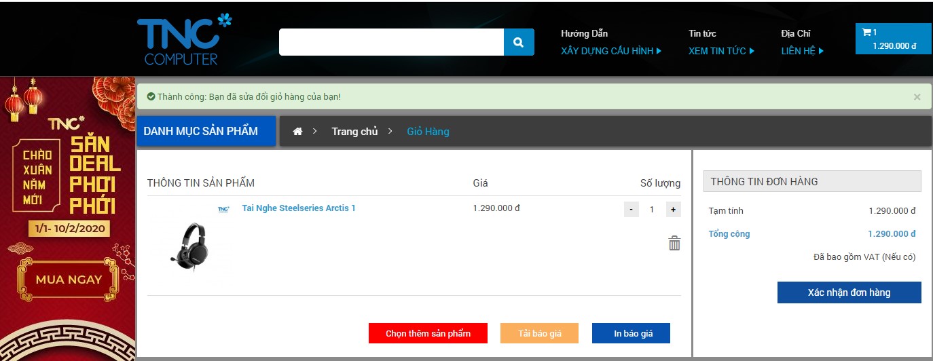Click the THÔNG TIN SẢN PHẨM column header
933x361 pixels.
[201, 183]
